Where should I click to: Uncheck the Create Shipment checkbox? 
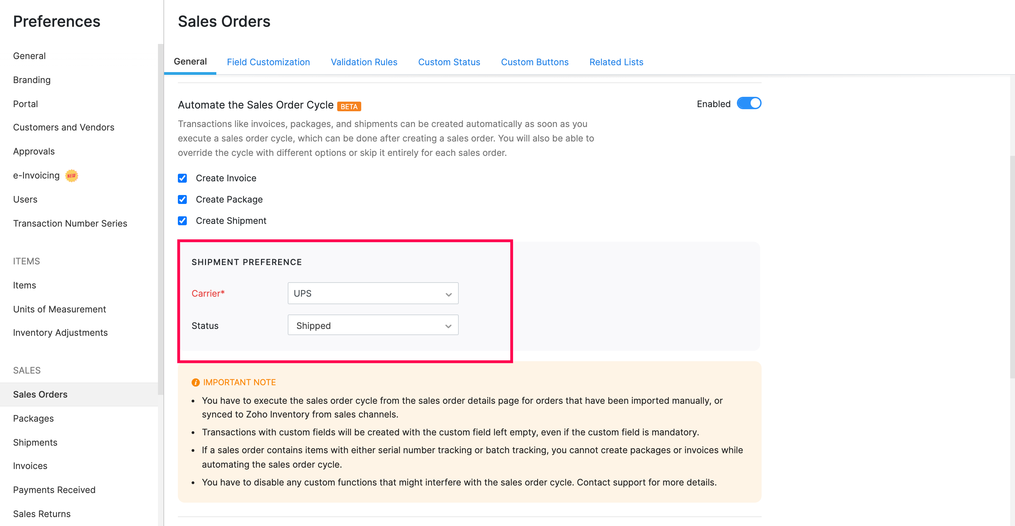point(182,221)
